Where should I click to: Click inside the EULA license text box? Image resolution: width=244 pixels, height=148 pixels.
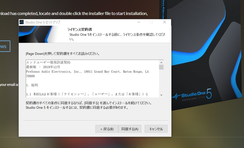(92, 79)
